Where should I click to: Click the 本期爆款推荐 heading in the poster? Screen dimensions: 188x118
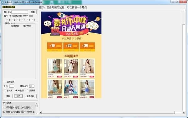(71, 56)
